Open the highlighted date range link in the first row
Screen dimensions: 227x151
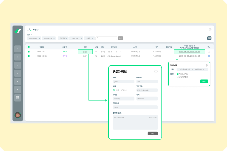[x=190, y=52]
